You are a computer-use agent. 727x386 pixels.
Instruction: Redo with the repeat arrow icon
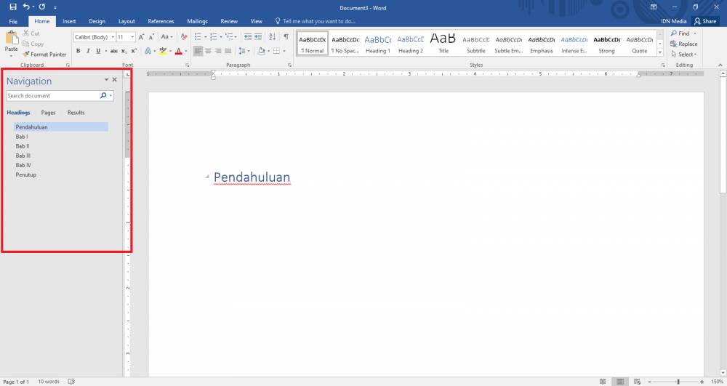[x=42, y=7]
